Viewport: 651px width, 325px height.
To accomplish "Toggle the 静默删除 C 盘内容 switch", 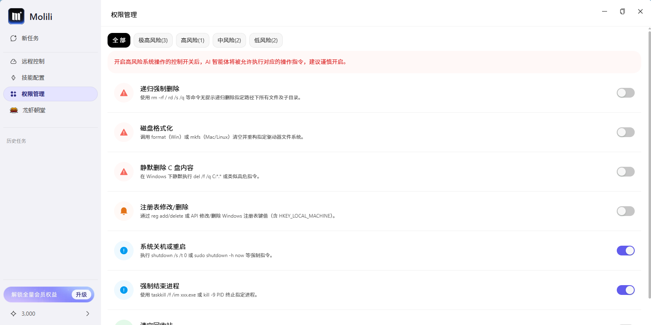I will 625,172.
